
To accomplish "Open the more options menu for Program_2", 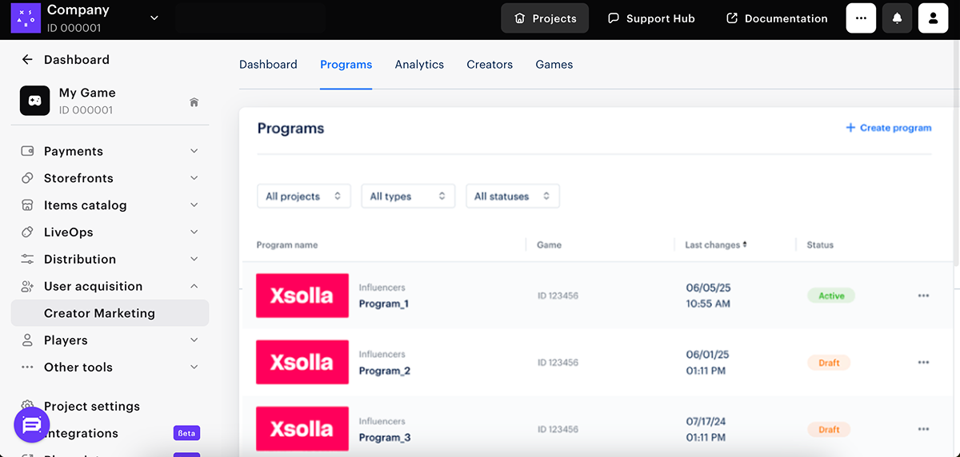I will click(923, 363).
